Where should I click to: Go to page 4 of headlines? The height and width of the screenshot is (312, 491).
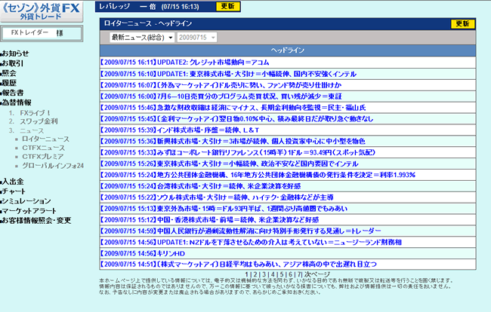click(x=273, y=274)
